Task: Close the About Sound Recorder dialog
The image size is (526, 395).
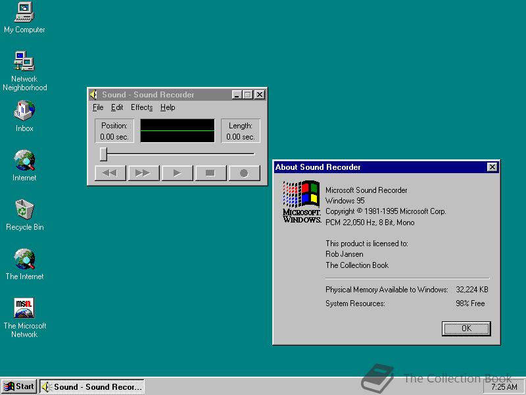Action: pos(492,167)
